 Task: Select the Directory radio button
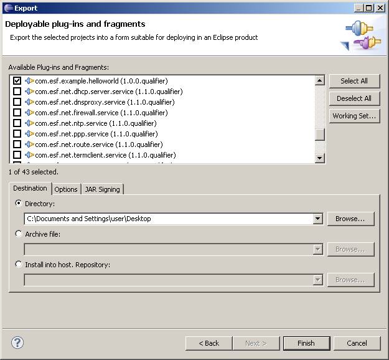point(19,203)
